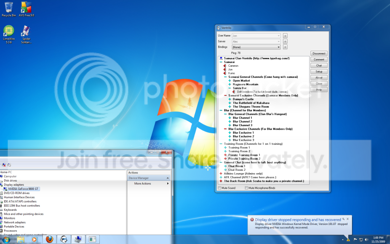Viewport: 390px width, 244px height.
Task: Open Windows Media Player from the taskbar
Action: [34, 239]
